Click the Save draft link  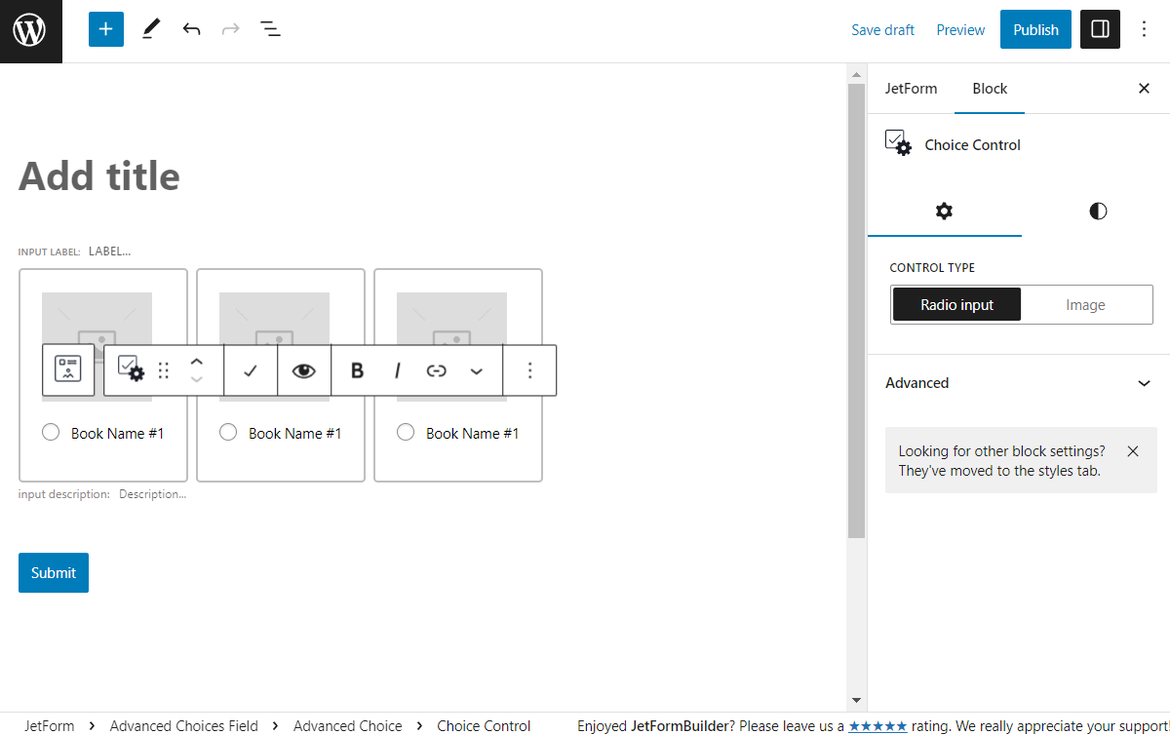882,30
